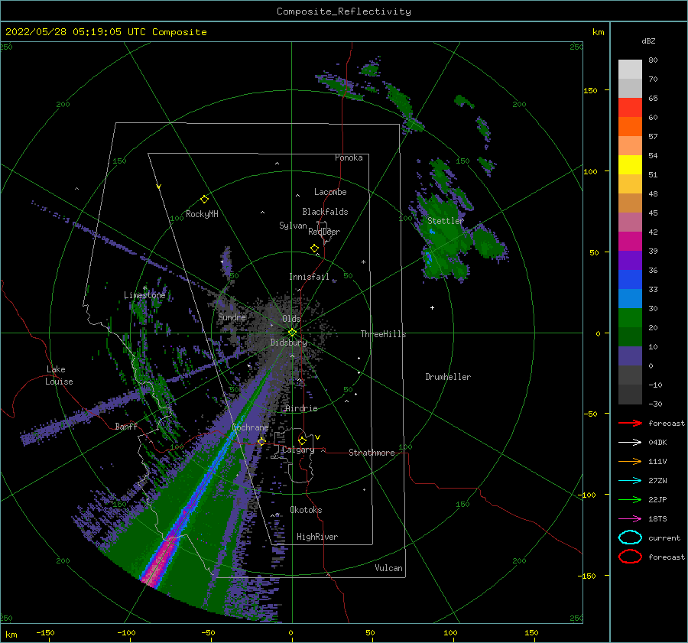Click the Lake Louise label
Screen dimensions: 688x643
click(x=59, y=375)
